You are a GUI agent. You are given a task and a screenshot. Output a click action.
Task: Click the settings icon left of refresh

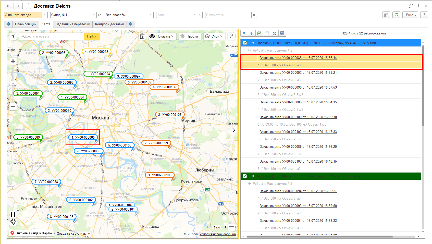pos(387,15)
